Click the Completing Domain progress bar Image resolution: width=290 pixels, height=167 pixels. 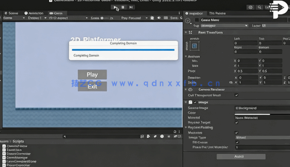click(123, 50)
